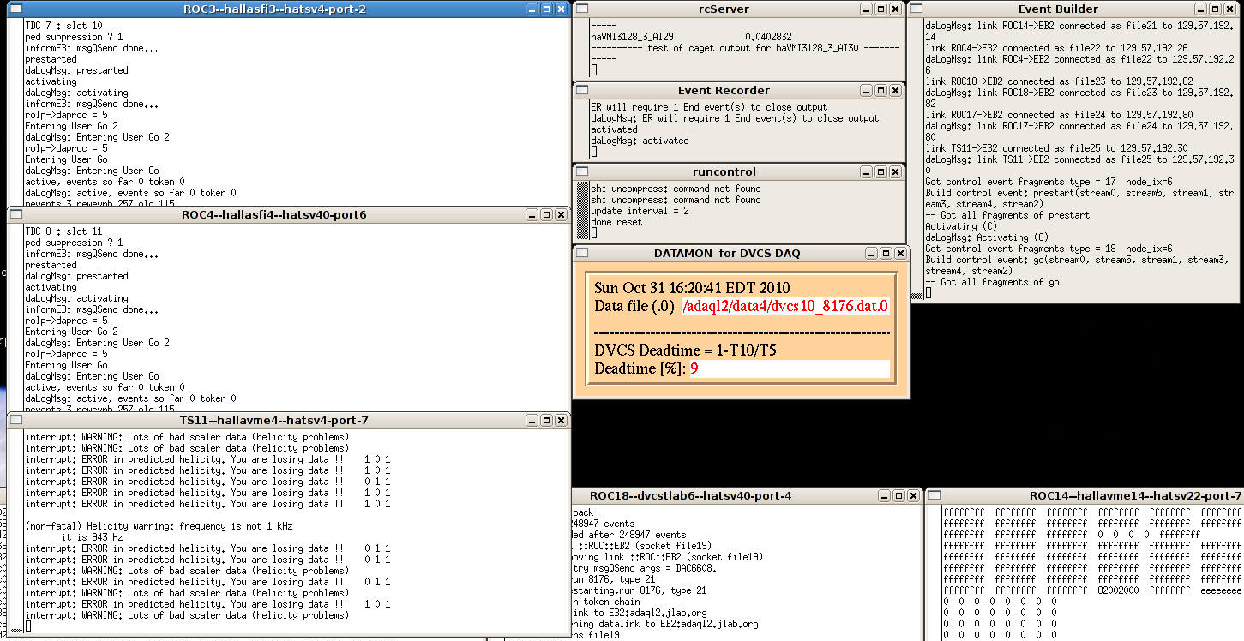Open window menu icon of Event Builder

[x=916, y=9]
